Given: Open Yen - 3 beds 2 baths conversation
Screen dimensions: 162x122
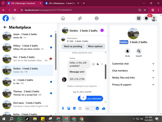Looking at the screenshot, I should [27, 59].
